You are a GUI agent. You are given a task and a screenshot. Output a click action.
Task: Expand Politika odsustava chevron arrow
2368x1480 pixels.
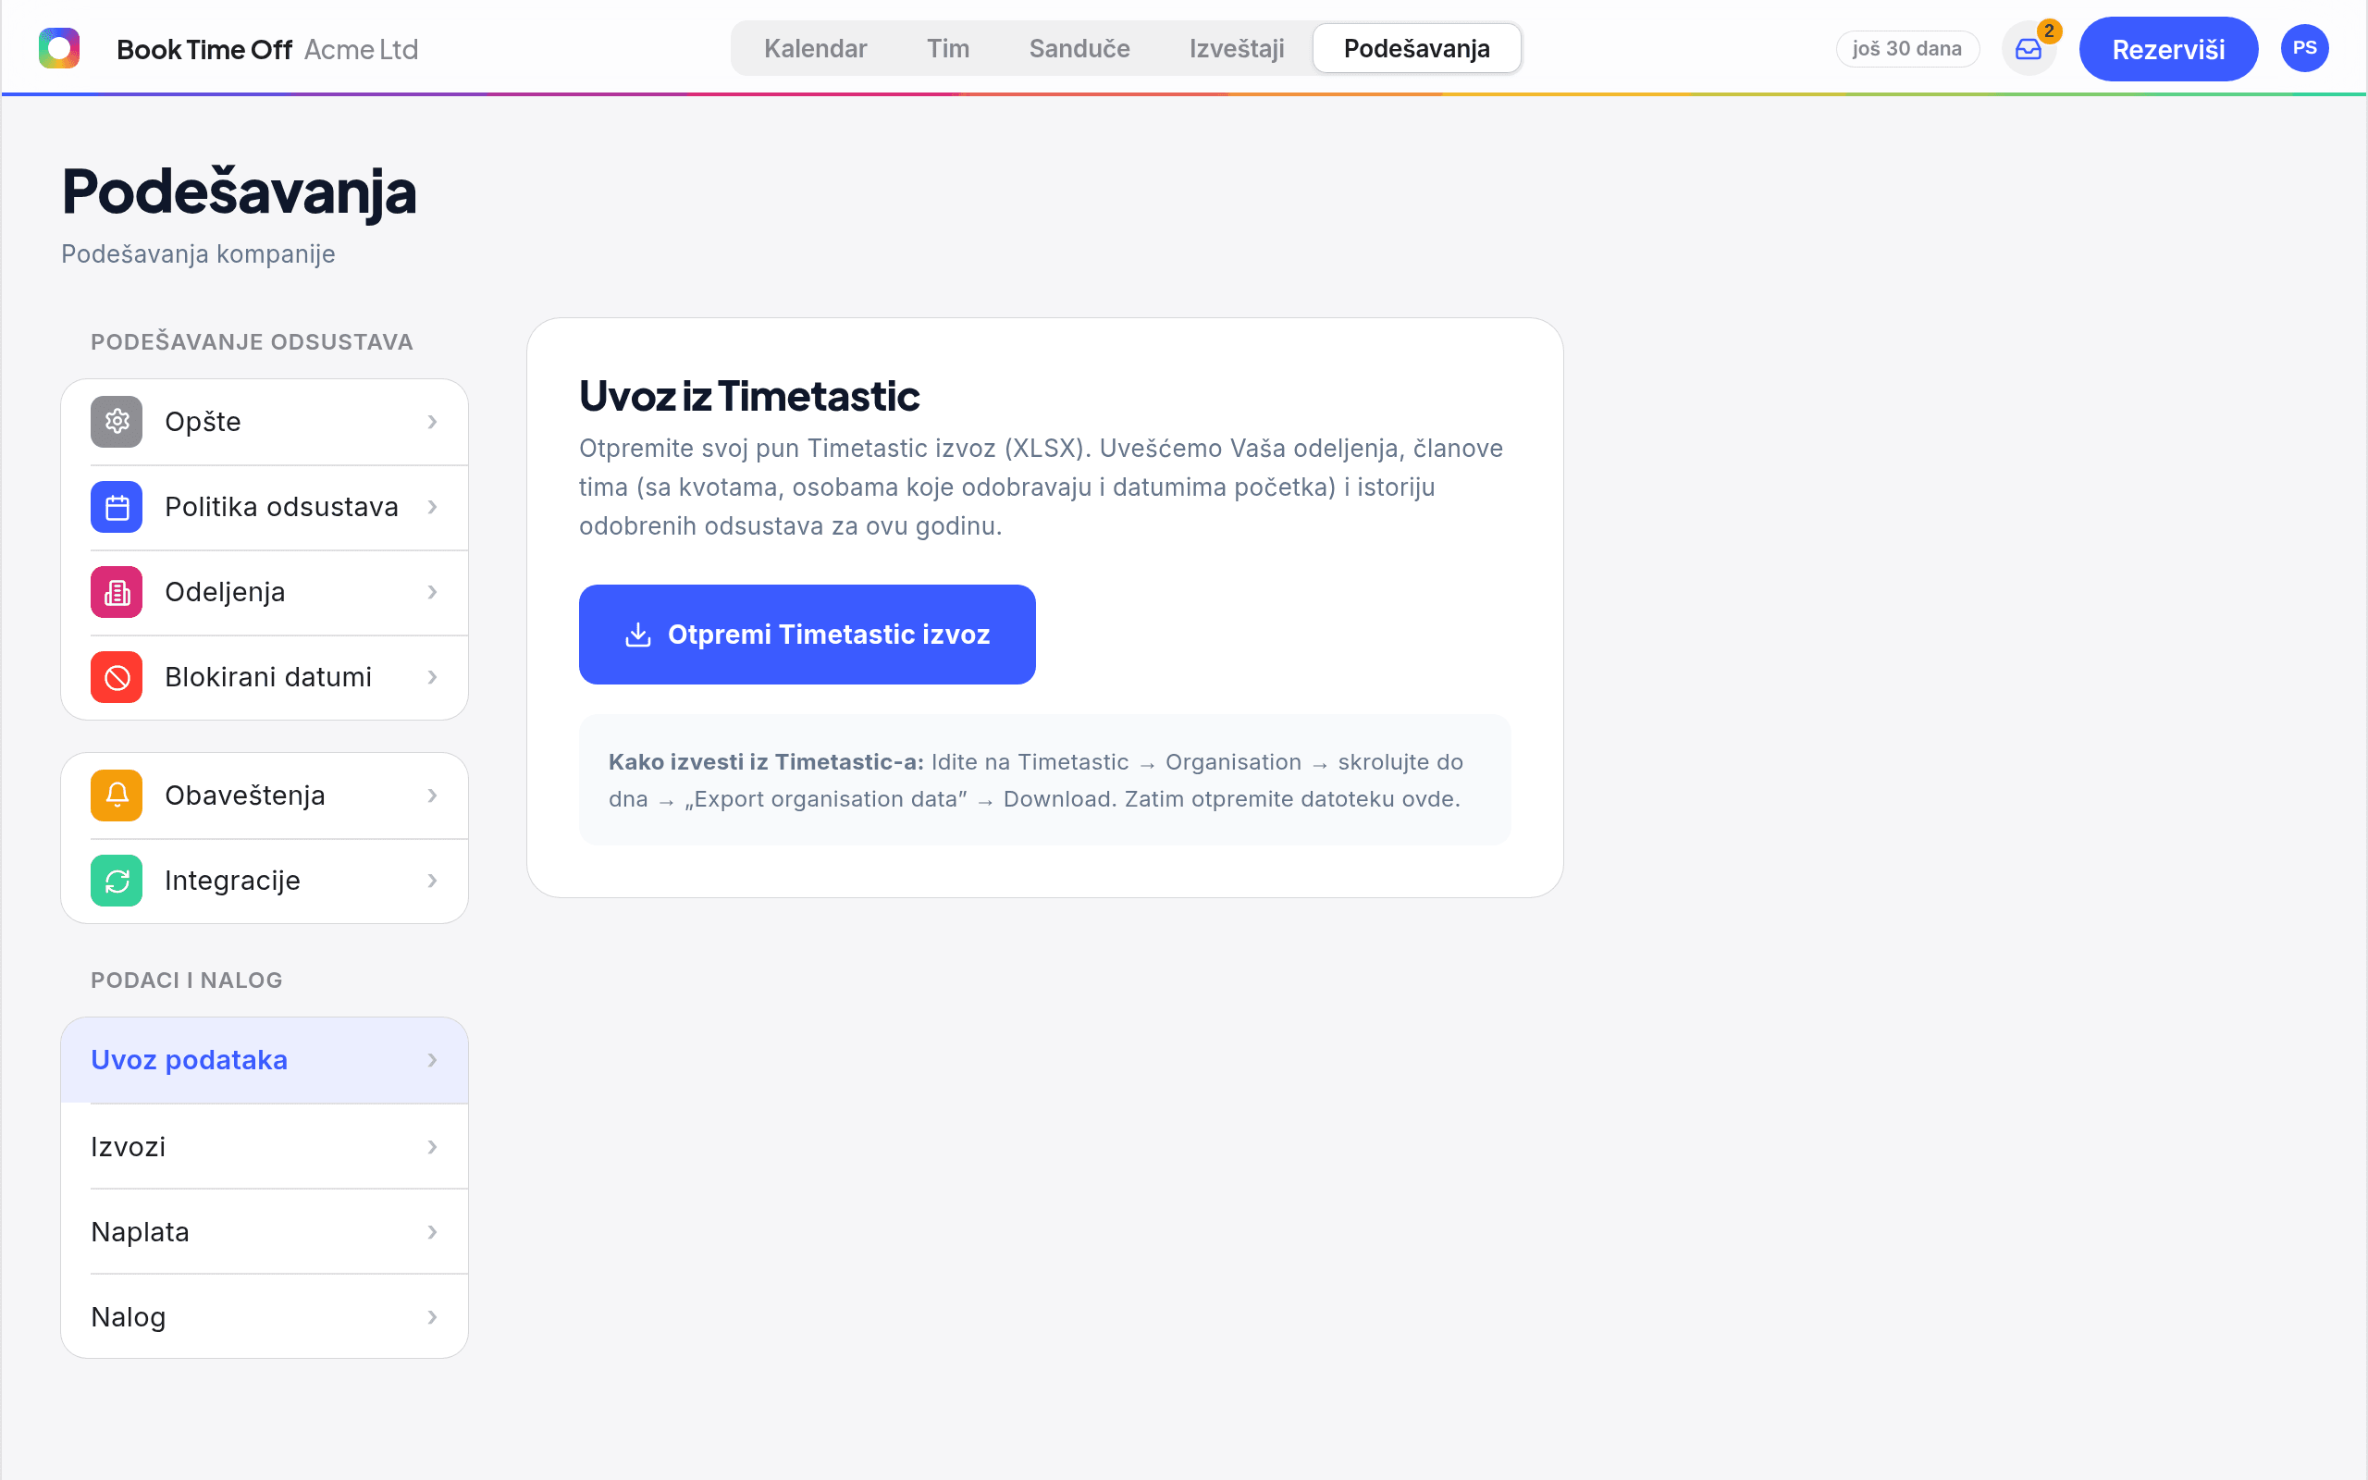433,507
